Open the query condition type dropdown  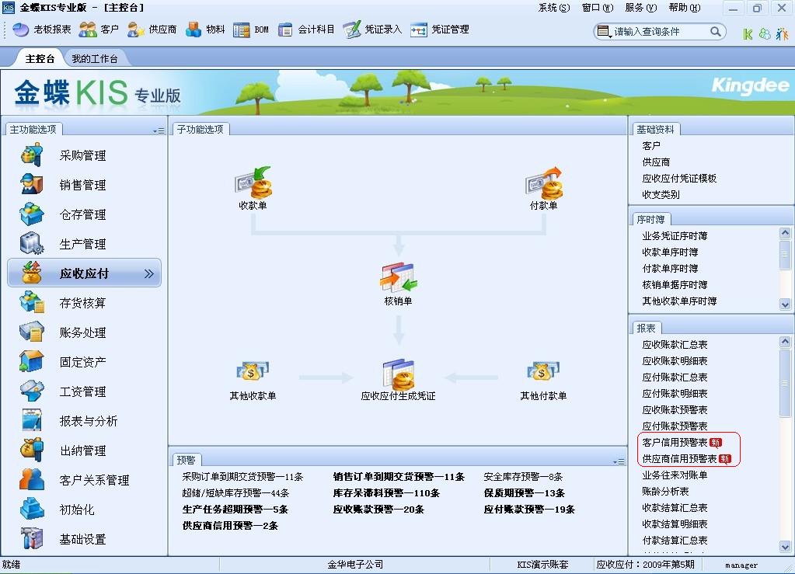click(603, 32)
